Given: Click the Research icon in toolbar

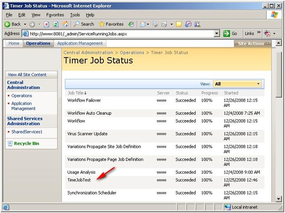Looking at the screenshot, I should coord(188,24).
